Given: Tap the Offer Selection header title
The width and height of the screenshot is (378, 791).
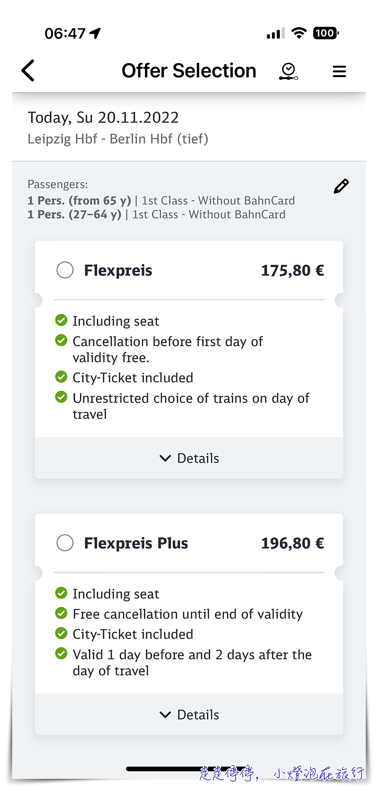Looking at the screenshot, I should click(x=189, y=71).
